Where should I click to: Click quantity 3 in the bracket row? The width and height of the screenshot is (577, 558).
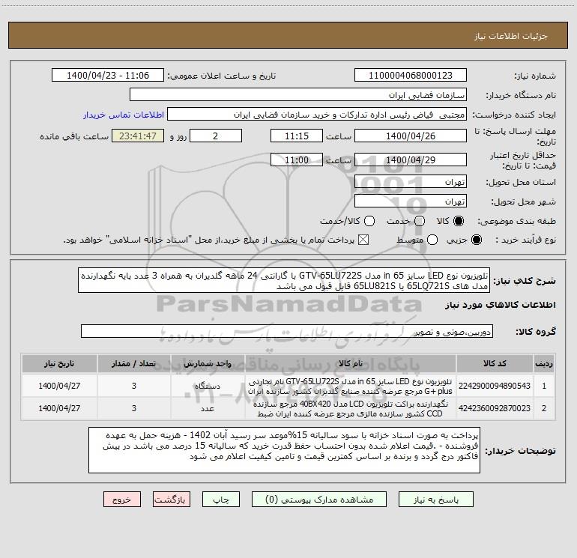point(134,408)
